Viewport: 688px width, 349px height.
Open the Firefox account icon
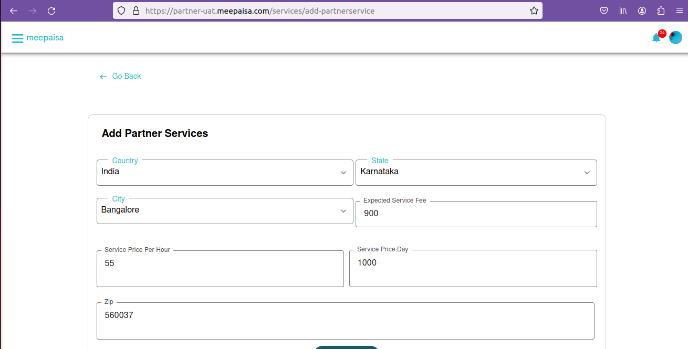tap(642, 10)
